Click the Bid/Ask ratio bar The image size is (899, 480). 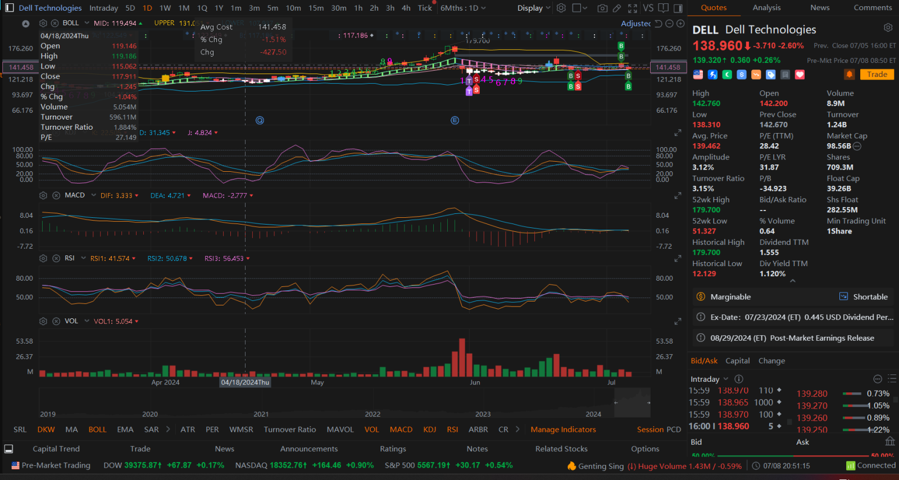(x=794, y=455)
